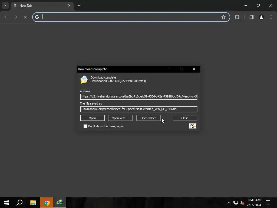The height and width of the screenshot is (208, 277).
Task: Click the Address URL field
Action: coord(139,97)
